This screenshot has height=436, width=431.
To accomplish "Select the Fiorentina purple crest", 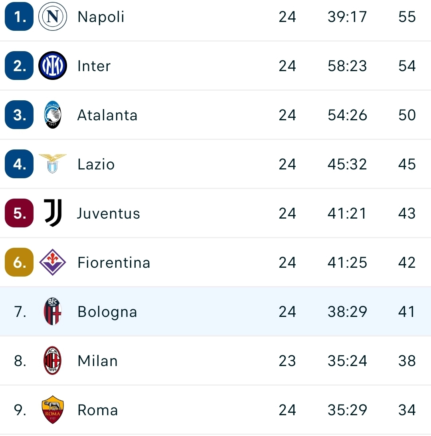I will coord(53,262).
